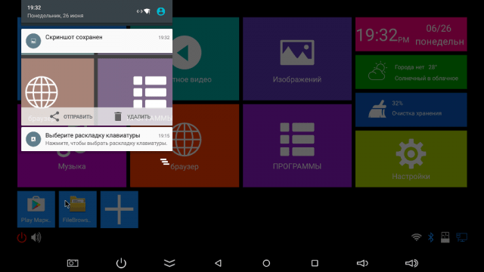Viewport: 484px width, 272px height.
Task: Open Wi-Fi status icon in bottom-right tray
Action: 417,237
